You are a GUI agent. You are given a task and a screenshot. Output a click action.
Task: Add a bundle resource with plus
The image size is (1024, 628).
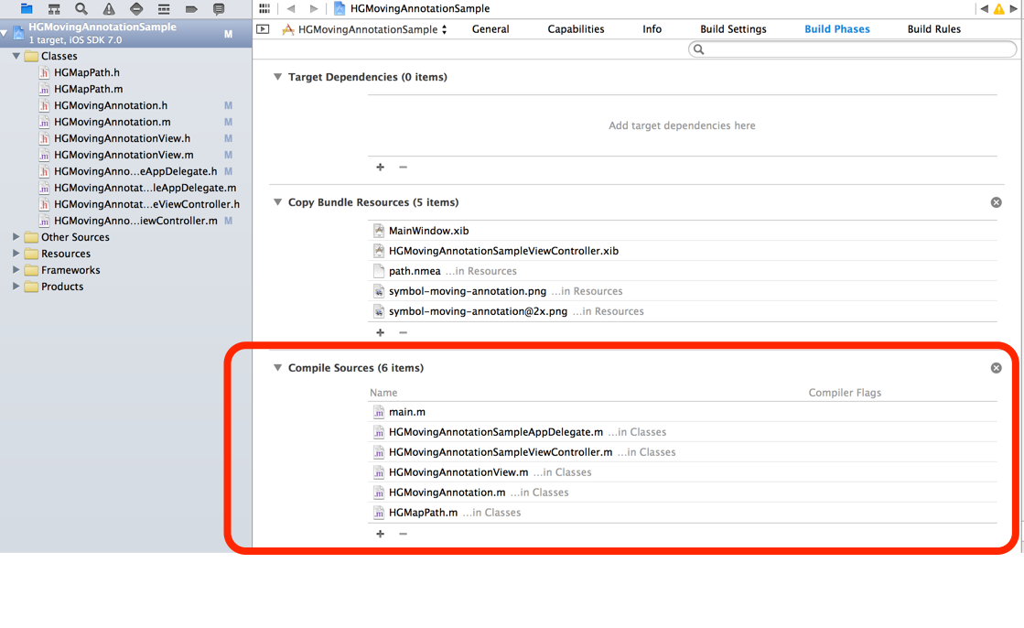coord(380,332)
